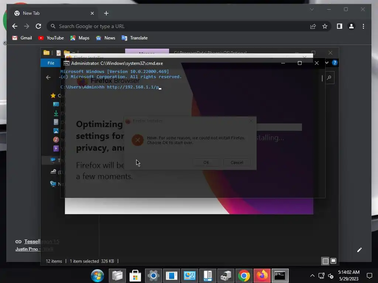Open a new Chrome tab with plus
This screenshot has width=378, height=283.
(x=106, y=13)
